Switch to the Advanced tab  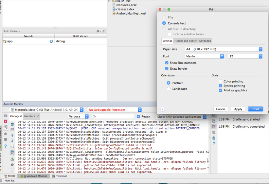coord(205,41)
